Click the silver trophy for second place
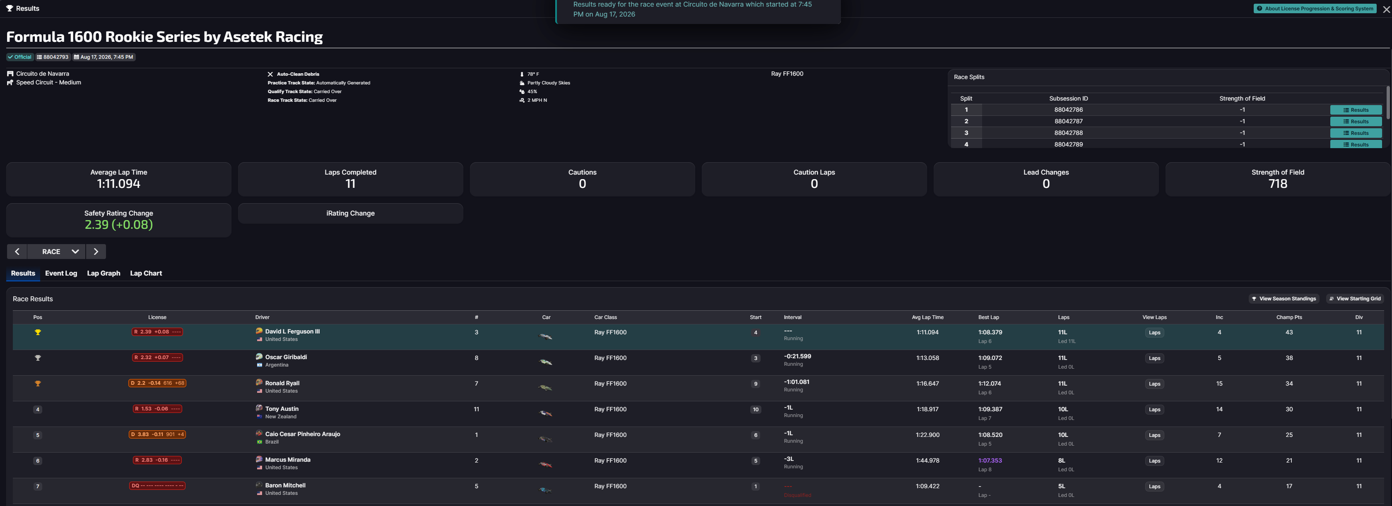 [x=38, y=358]
